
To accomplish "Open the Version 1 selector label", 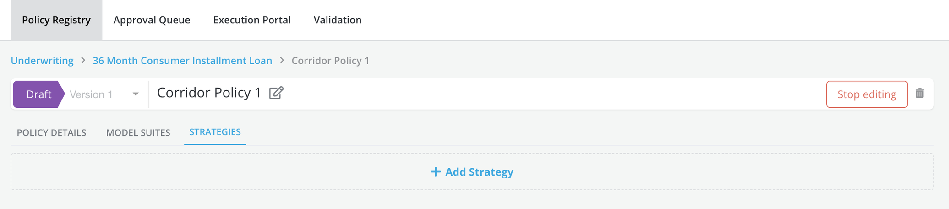I will tap(91, 94).
